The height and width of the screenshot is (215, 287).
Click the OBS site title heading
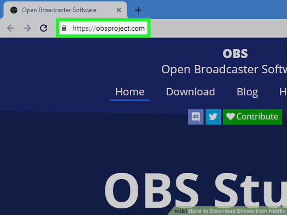point(235,54)
